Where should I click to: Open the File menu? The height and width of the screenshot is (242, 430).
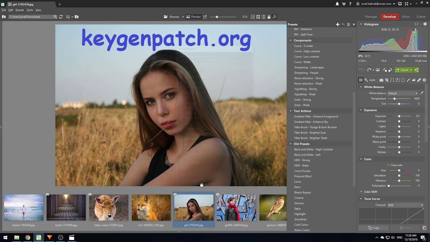(x=4, y=10)
